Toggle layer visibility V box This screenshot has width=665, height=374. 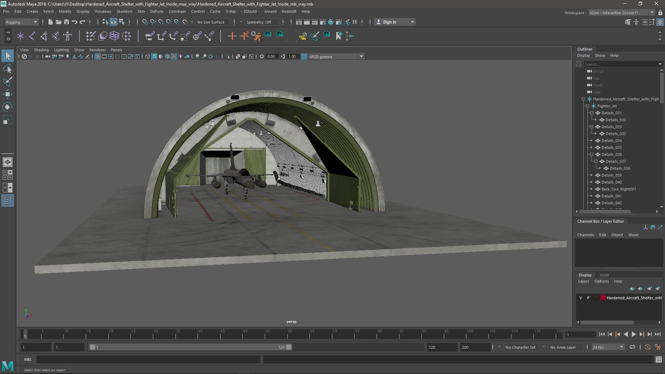[581, 298]
